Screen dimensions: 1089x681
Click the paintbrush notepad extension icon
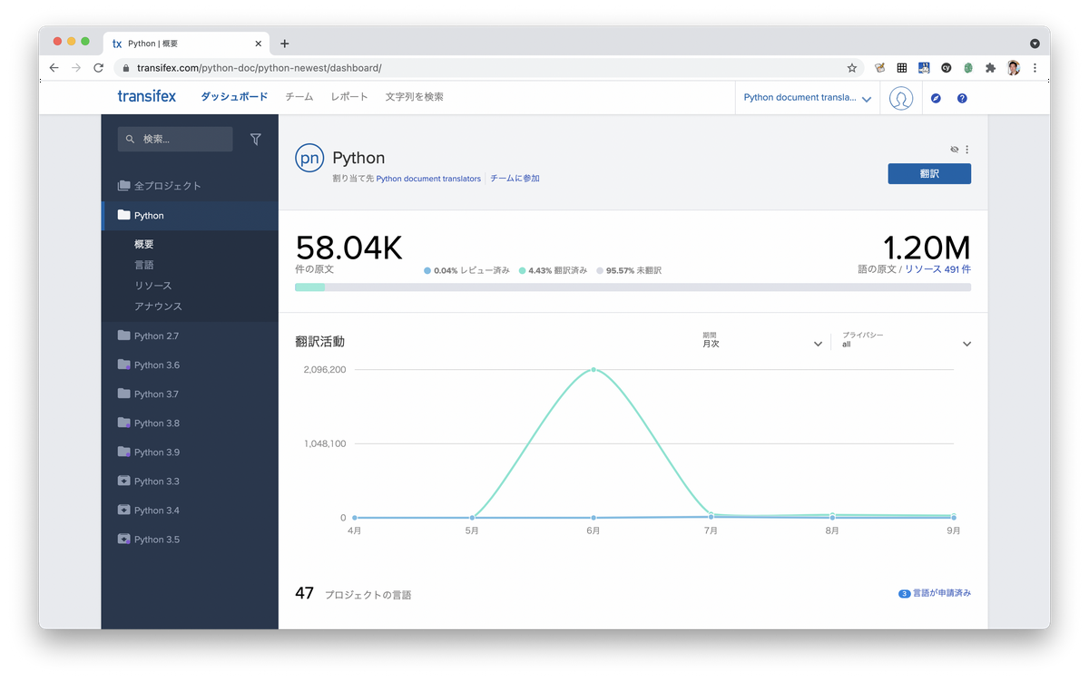click(879, 68)
